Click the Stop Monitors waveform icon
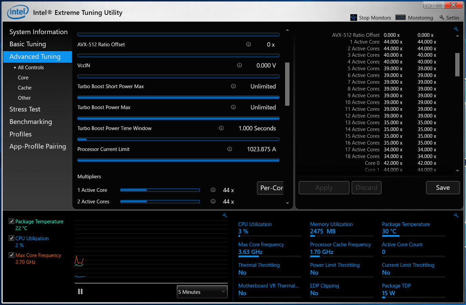This screenshot has height=305, width=466. click(354, 18)
